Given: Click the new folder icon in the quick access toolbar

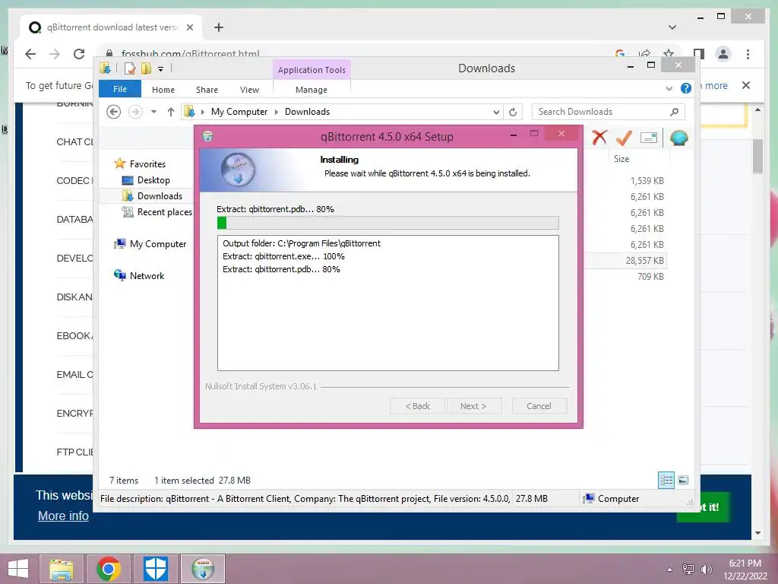Looking at the screenshot, I should point(146,68).
